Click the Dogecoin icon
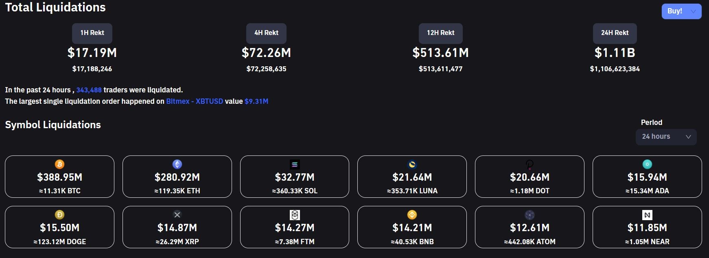Screen dimensions: 709x258 [59, 215]
